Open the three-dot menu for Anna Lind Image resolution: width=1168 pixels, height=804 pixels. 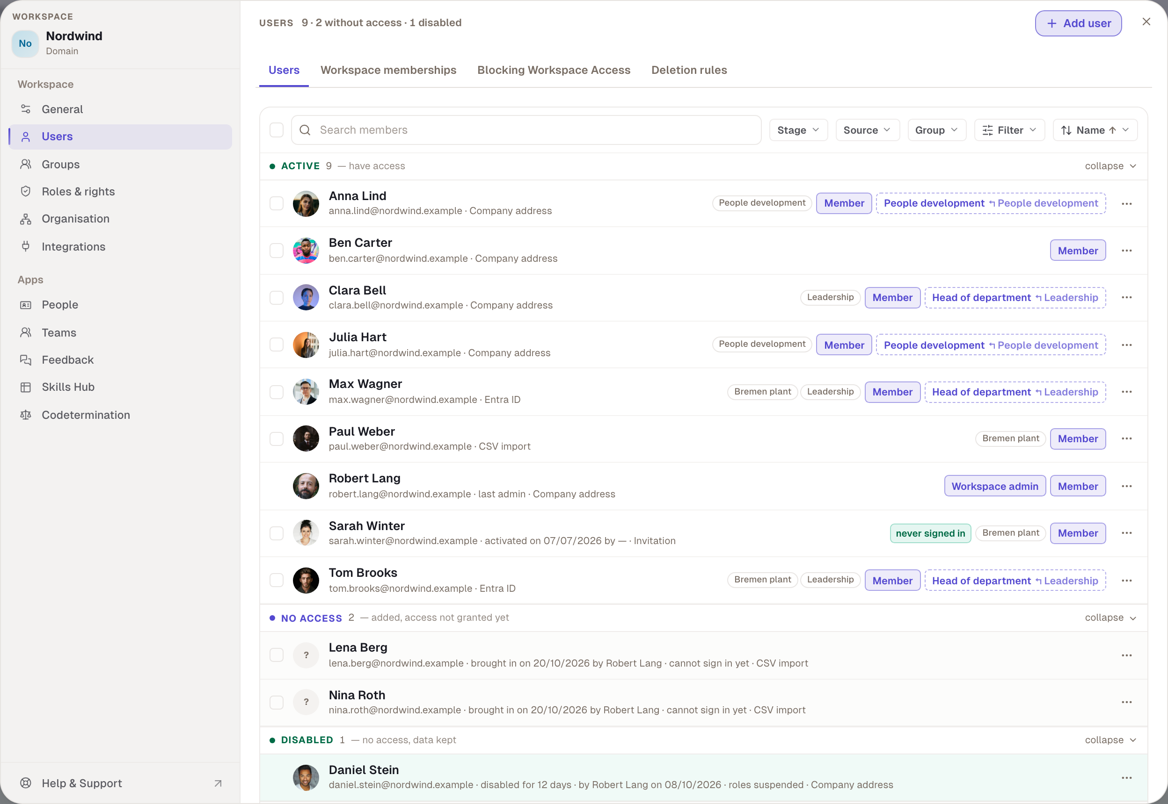(1127, 203)
